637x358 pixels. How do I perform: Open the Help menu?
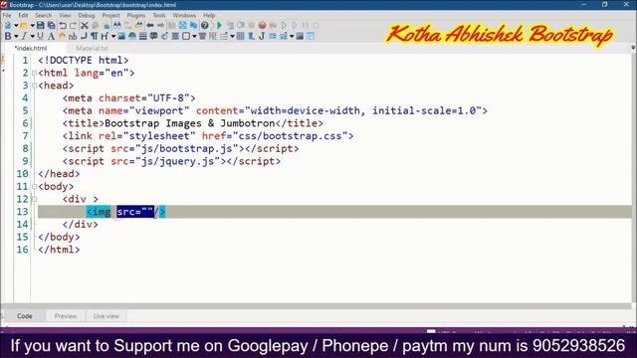[209, 16]
